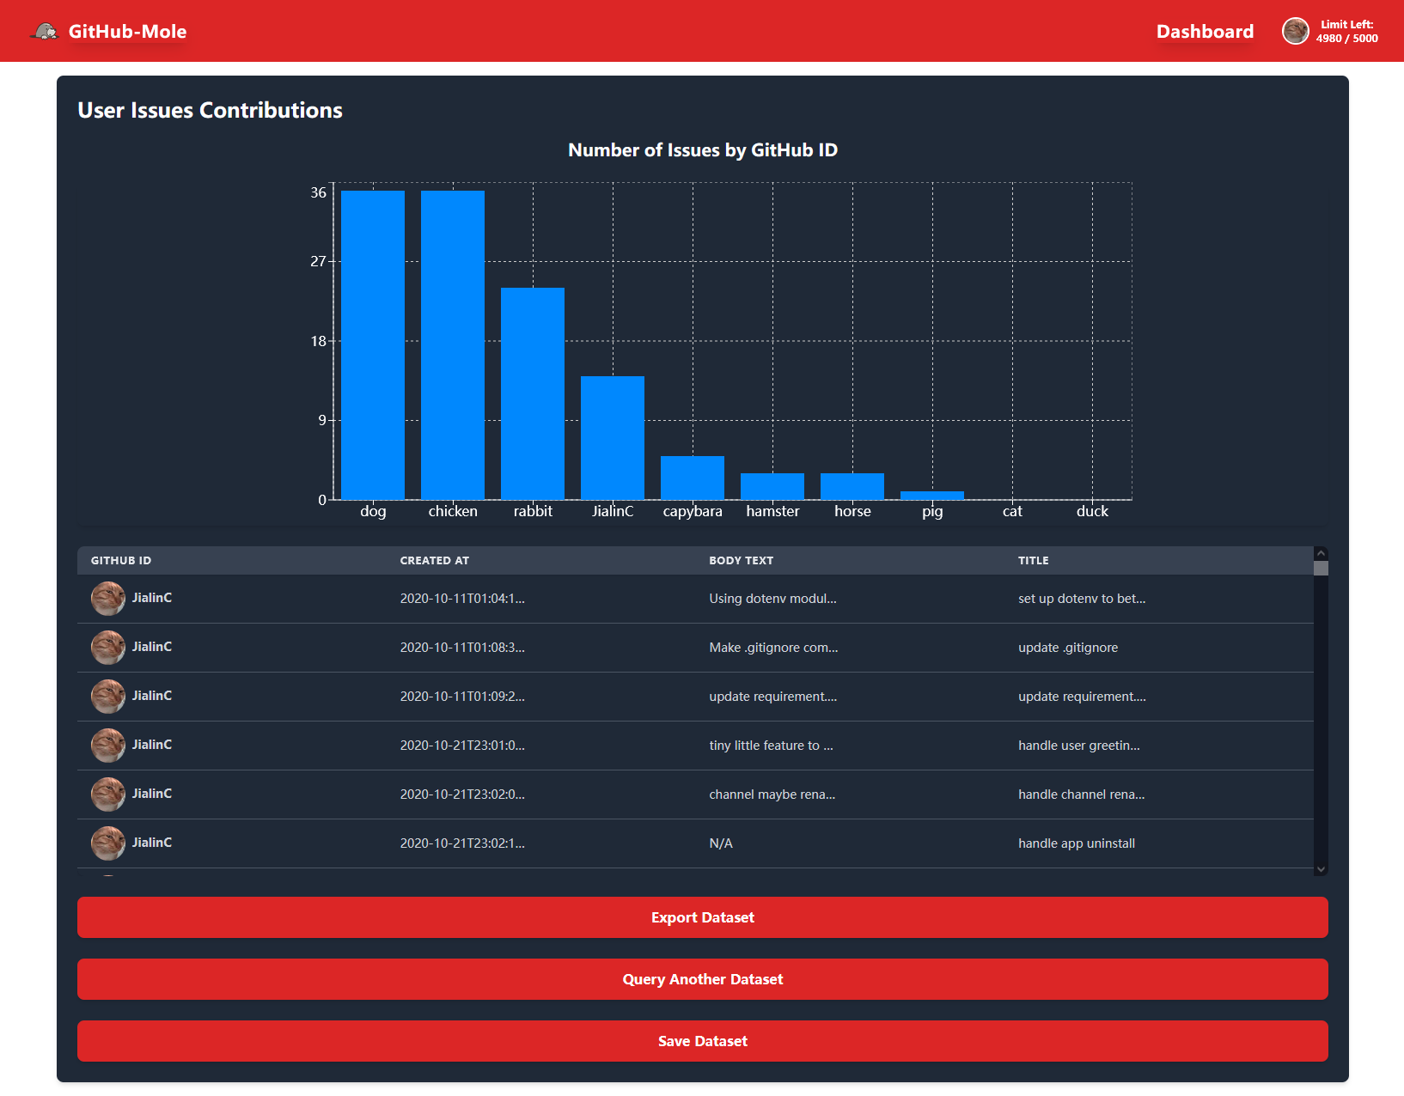The image size is (1404, 1096).
Task: Click the GitHub-Mole mole logo icon
Action: [45, 32]
